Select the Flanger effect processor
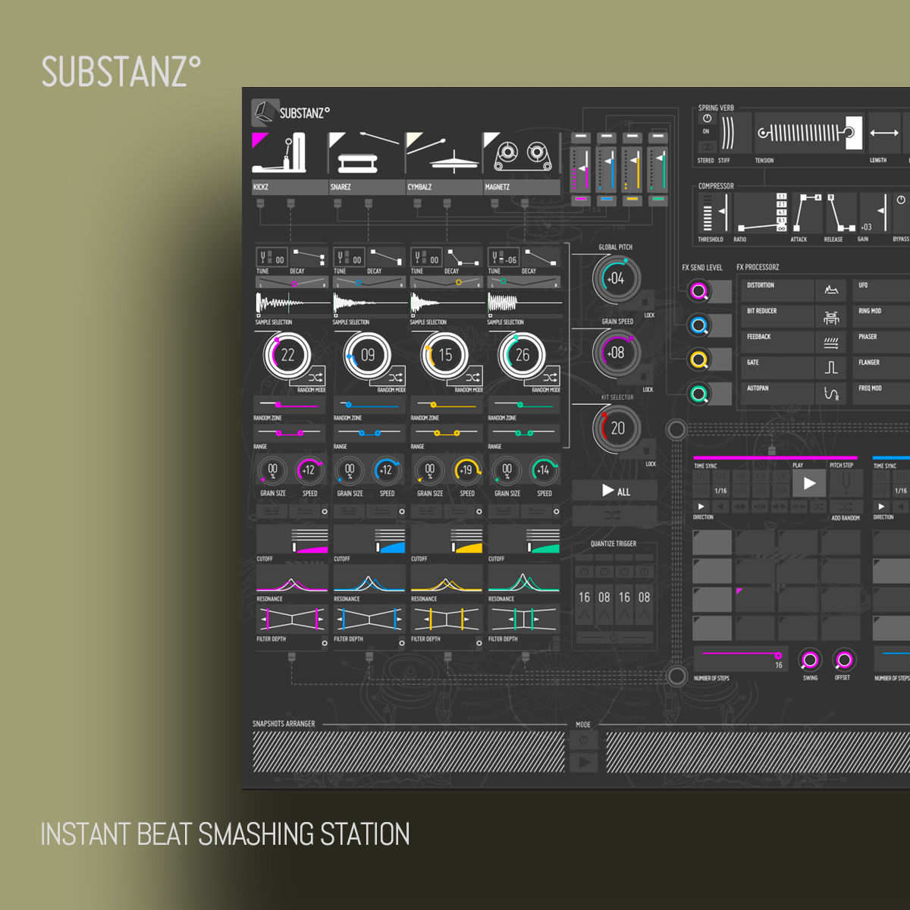The height and width of the screenshot is (910, 910). click(881, 368)
